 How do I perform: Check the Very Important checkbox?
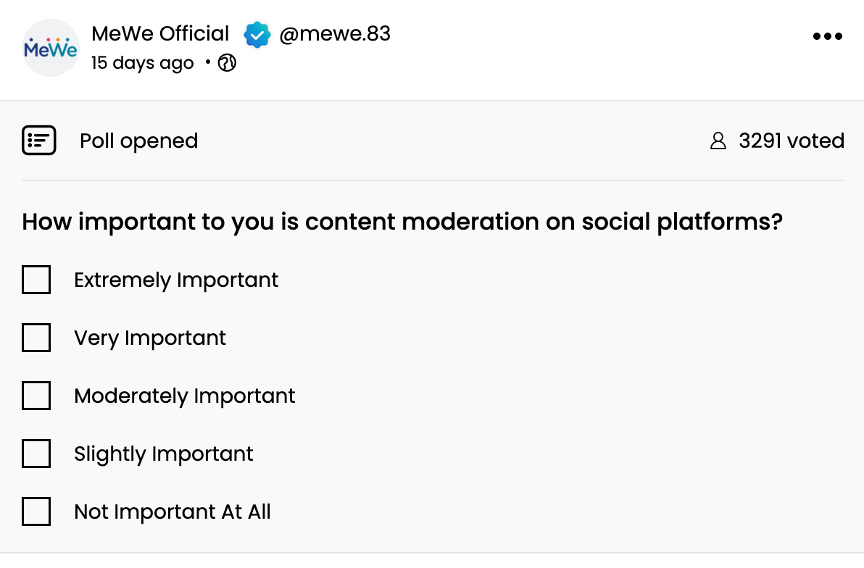tap(36, 338)
